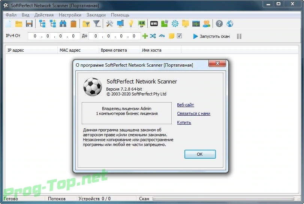Save results with the floppy disk icon

pos(29,24)
